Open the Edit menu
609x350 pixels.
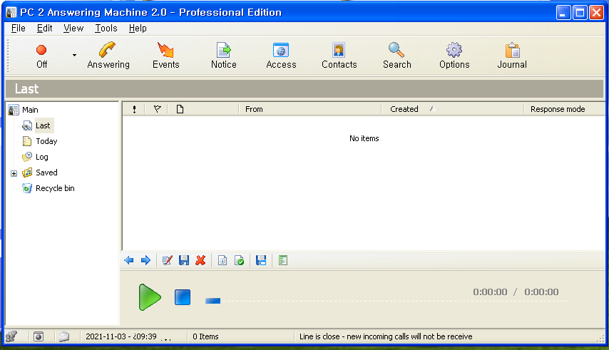(45, 29)
